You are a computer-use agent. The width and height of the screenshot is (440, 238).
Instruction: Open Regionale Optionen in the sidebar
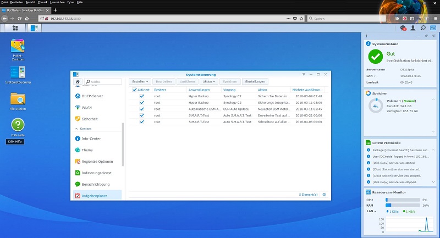[97, 162]
